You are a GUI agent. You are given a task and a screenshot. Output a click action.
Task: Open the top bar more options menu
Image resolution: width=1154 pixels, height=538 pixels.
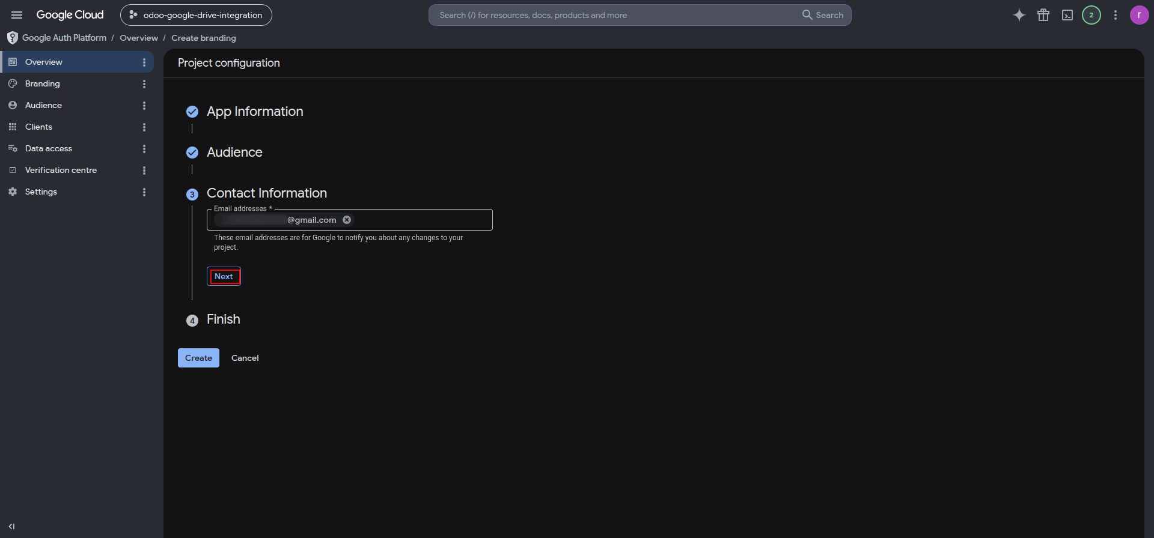click(x=1116, y=15)
